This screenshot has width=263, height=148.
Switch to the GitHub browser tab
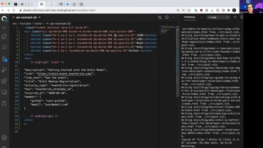click(61, 5)
